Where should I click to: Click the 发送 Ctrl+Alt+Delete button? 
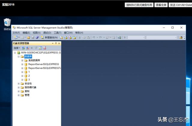point(180,5)
